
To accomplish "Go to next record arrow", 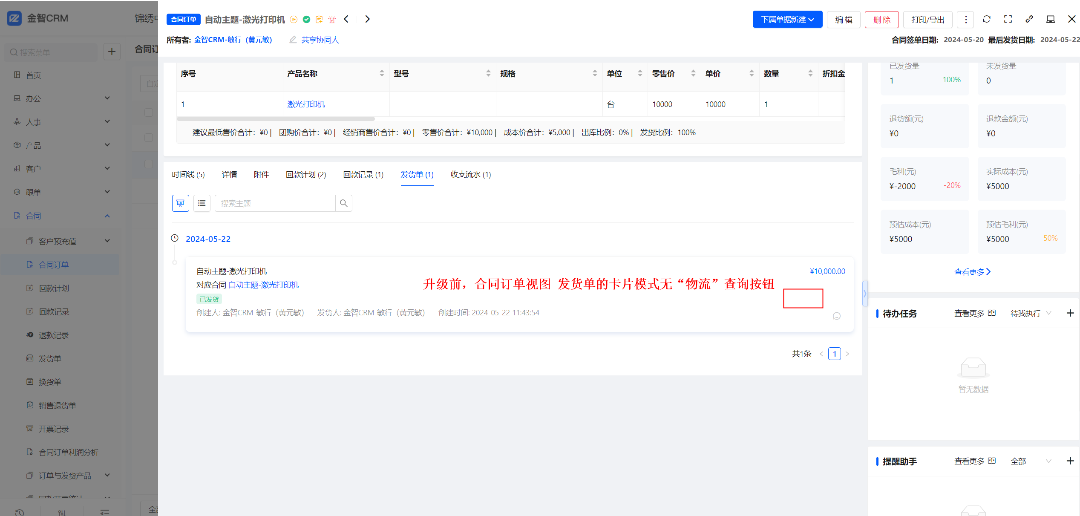I will click(x=367, y=19).
